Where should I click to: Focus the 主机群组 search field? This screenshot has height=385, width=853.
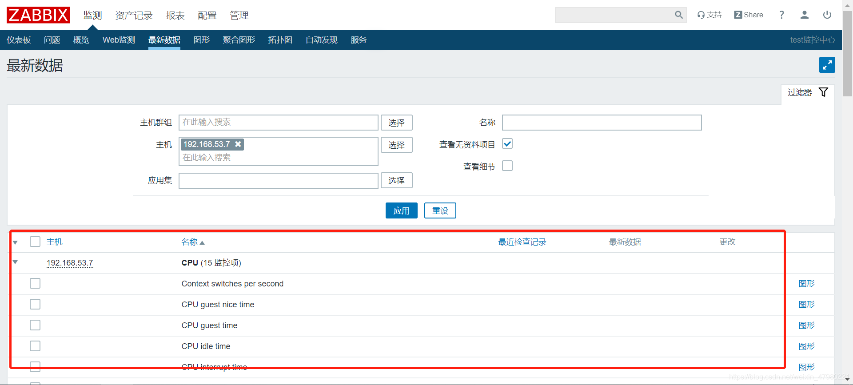(x=279, y=123)
